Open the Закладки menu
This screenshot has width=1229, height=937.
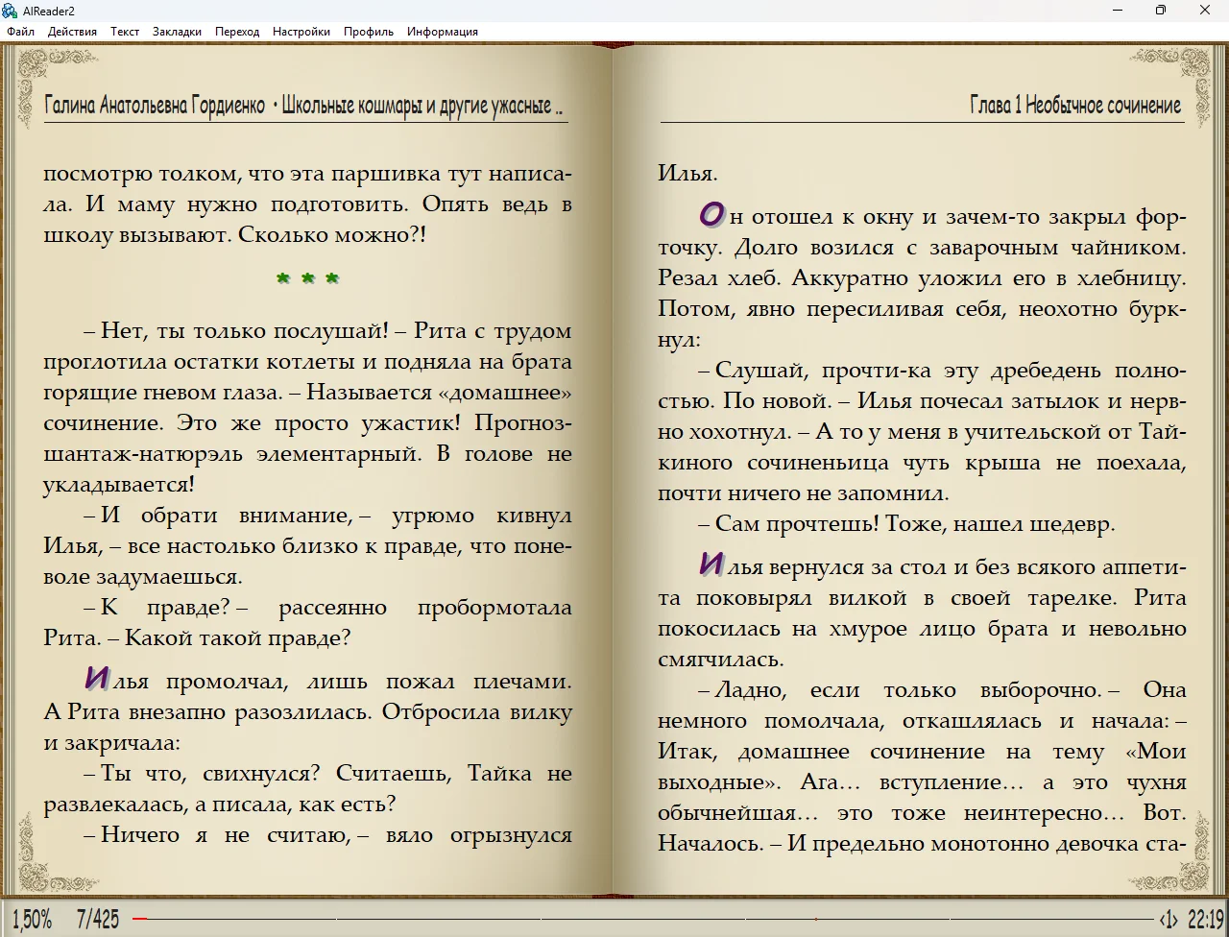click(177, 32)
